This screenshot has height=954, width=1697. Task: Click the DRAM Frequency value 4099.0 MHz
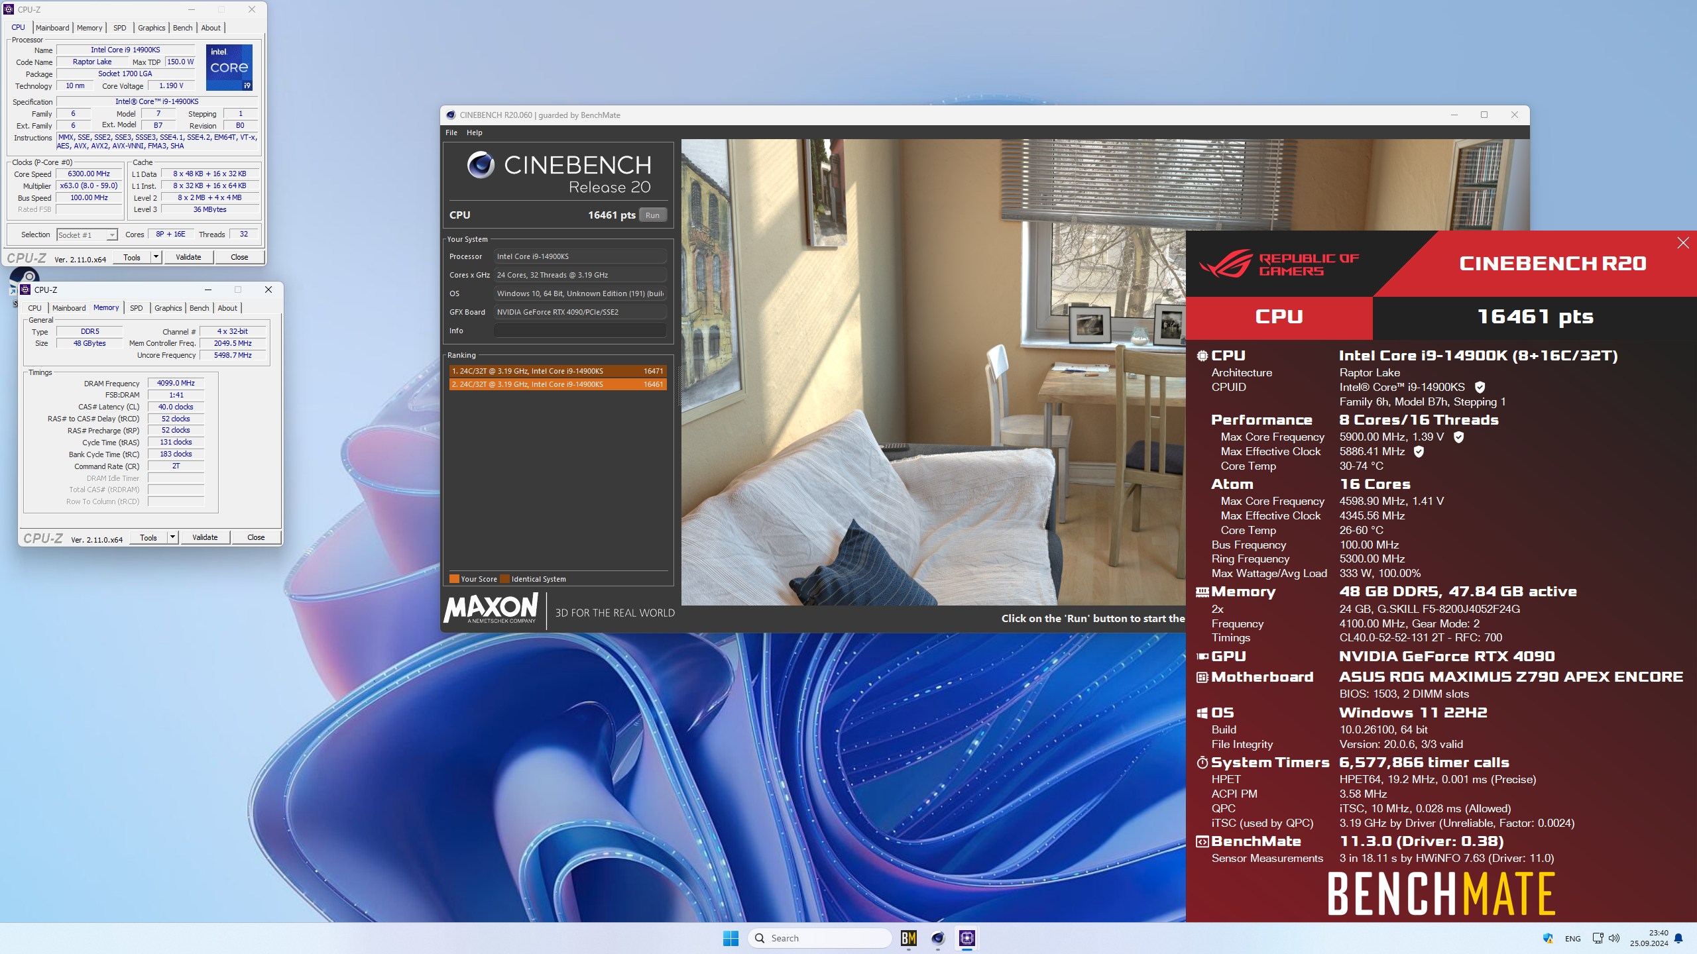(x=176, y=383)
